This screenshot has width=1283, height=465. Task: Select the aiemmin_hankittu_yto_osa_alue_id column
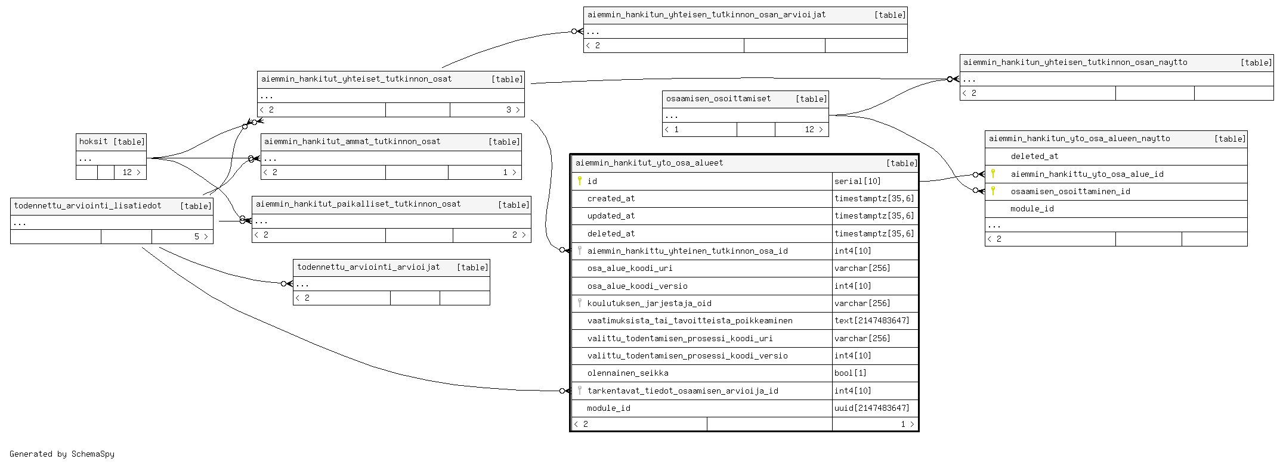pyautogui.click(x=1087, y=174)
